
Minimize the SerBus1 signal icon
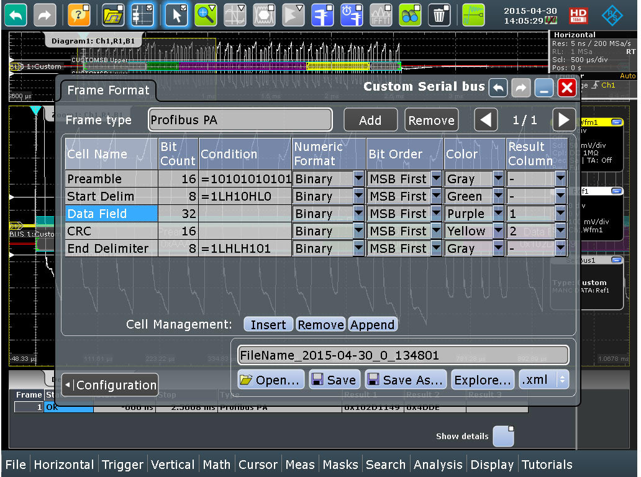click(x=617, y=260)
